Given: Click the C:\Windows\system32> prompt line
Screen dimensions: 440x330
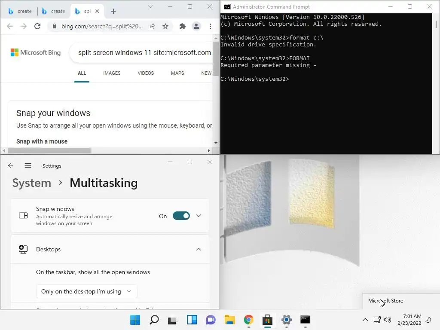Looking at the screenshot, I should [254, 79].
